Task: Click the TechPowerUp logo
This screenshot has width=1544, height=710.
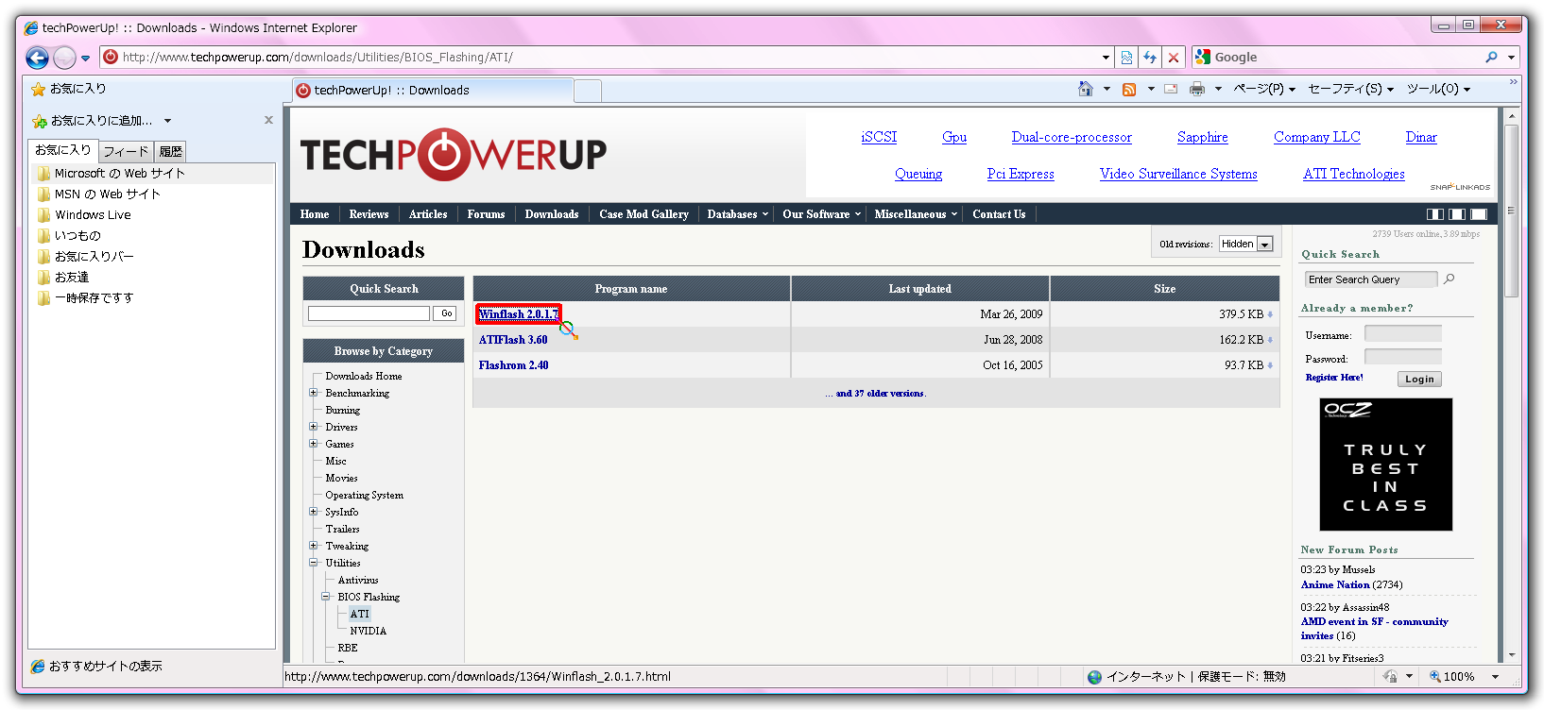Action: click(x=454, y=155)
